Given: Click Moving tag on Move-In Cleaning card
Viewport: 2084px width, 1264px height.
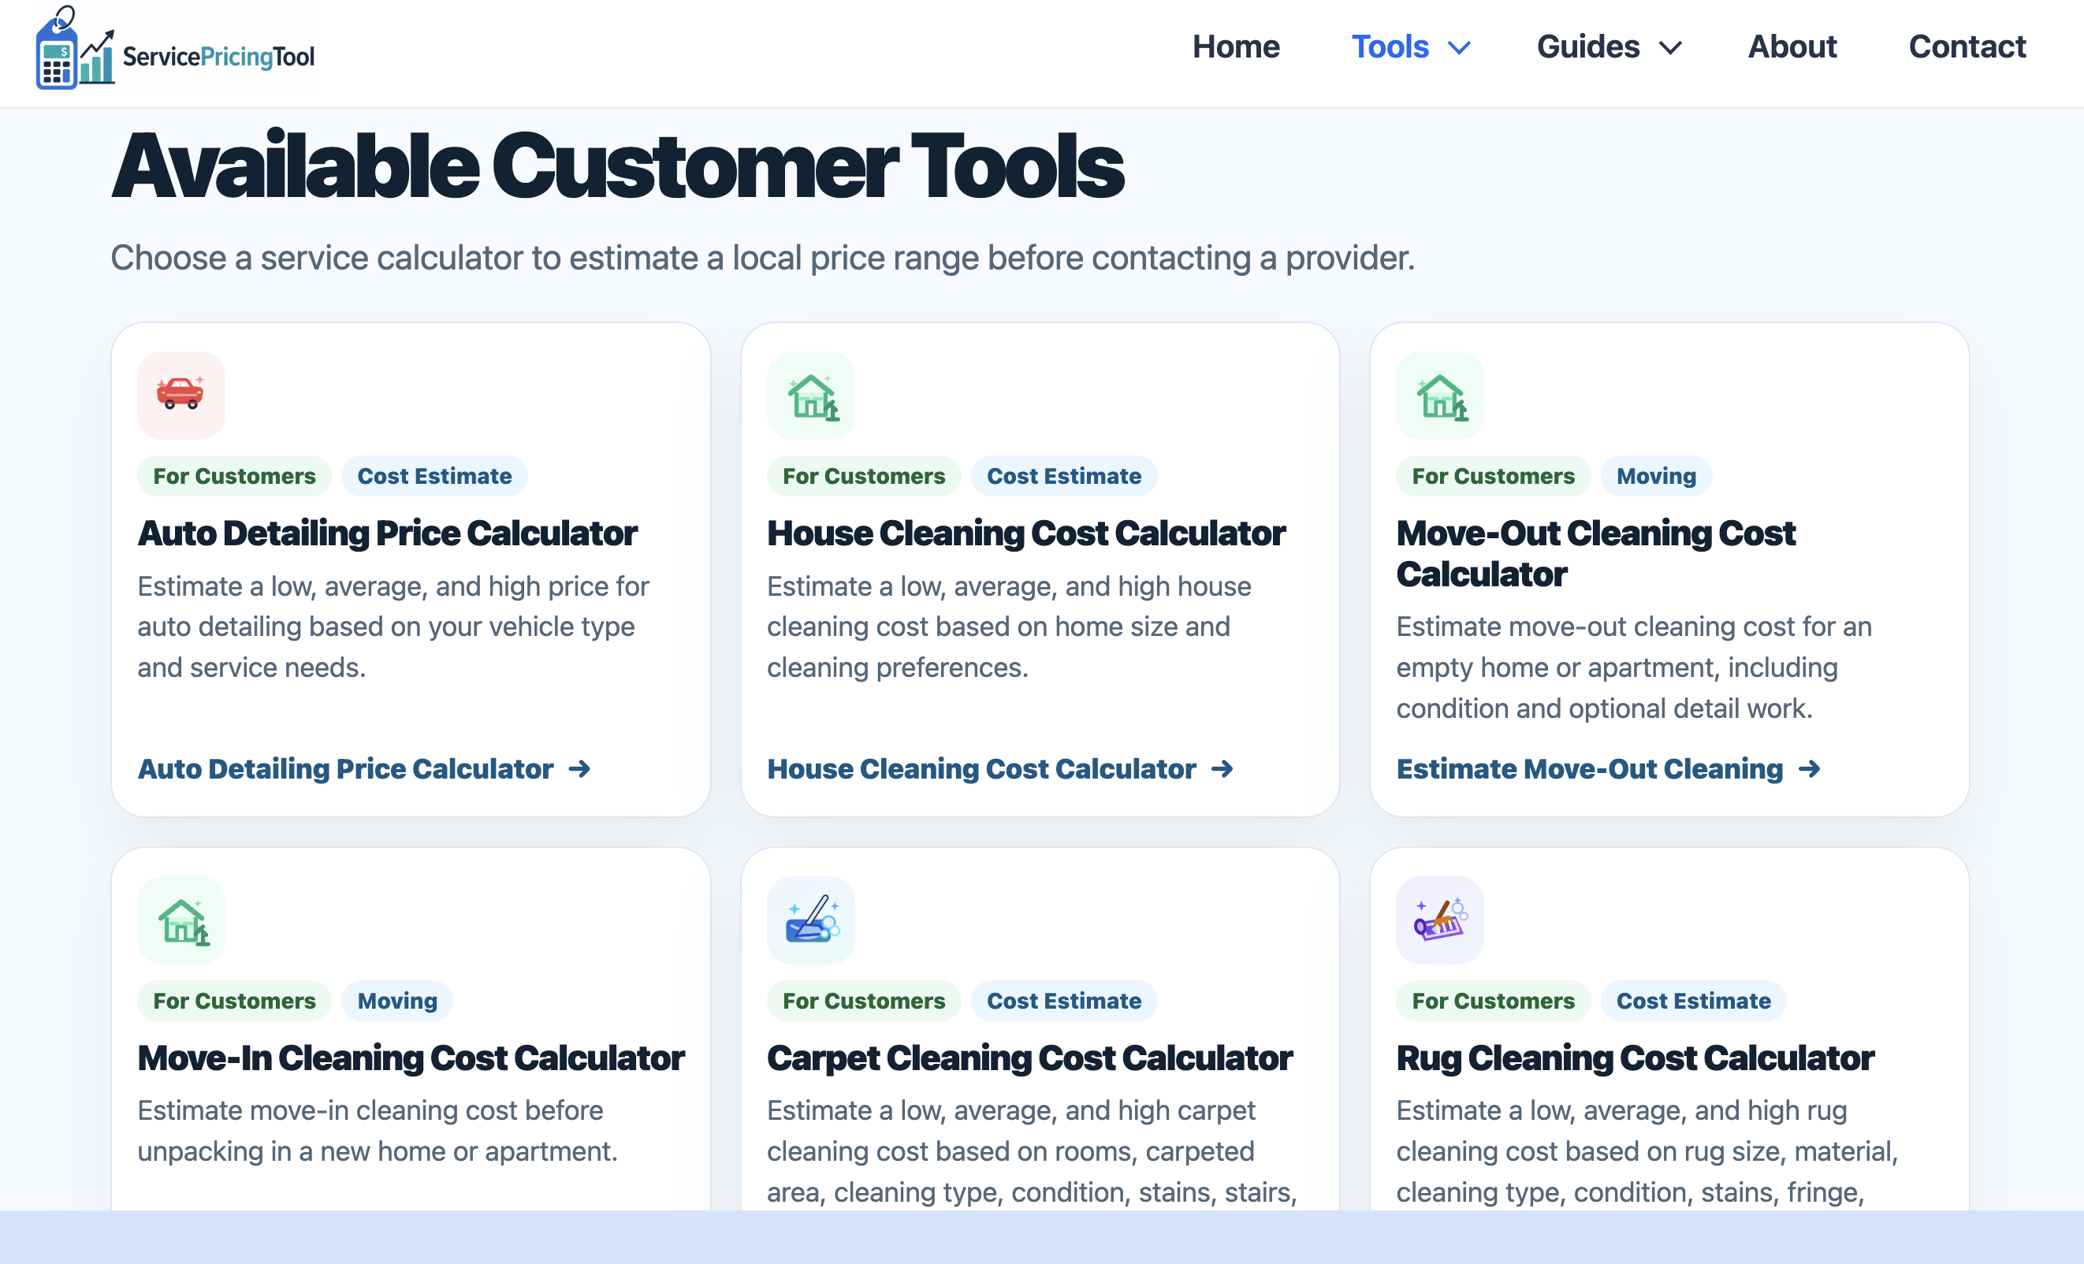Looking at the screenshot, I should pyautogui.click(x=397, y=1001).
